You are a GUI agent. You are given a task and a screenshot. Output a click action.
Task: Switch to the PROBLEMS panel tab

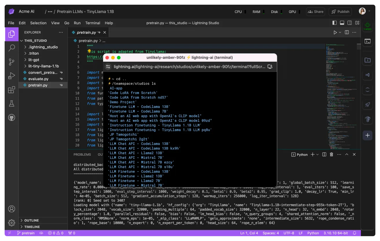click(82, 154)
